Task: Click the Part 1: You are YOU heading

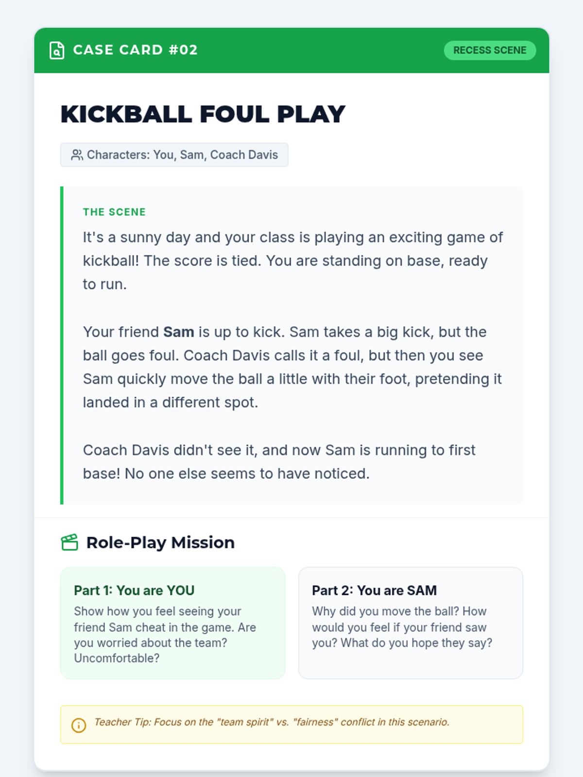Action: coord(134,591)
